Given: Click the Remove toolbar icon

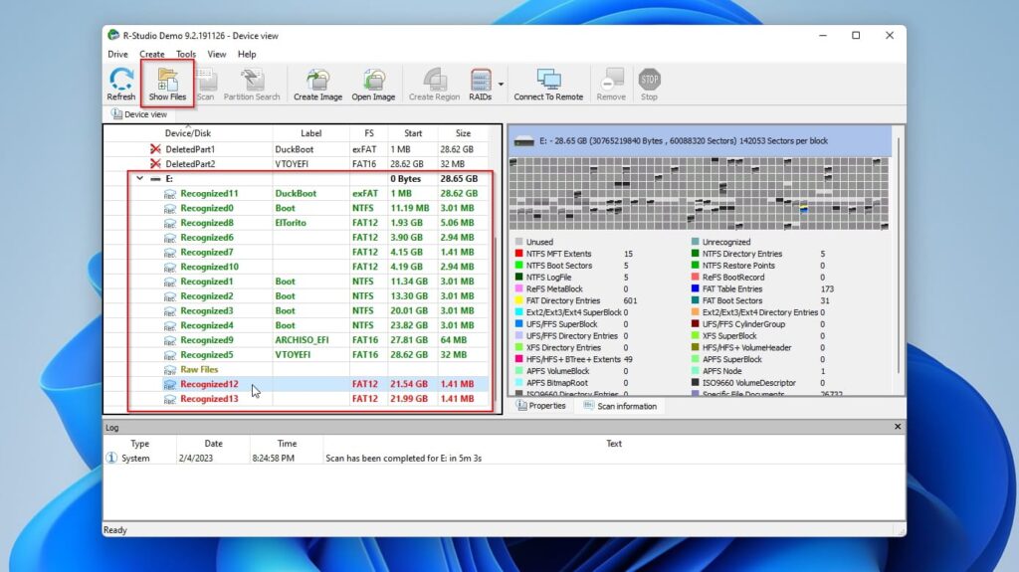Looking at the screenshot, I should click(611, 84).
